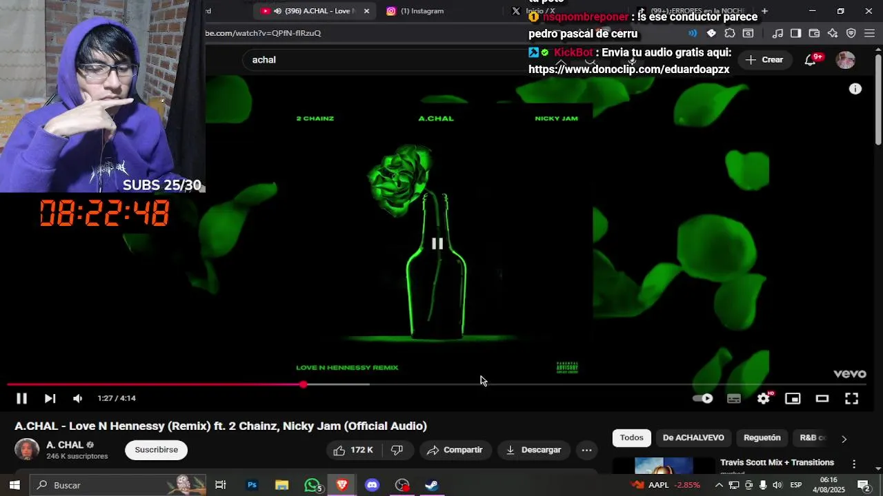Pause the video with the player pause button
883x496 pixels.
[x=21, y=398]
